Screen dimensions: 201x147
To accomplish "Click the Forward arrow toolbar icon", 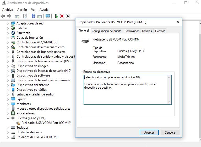I will [9, 16].
